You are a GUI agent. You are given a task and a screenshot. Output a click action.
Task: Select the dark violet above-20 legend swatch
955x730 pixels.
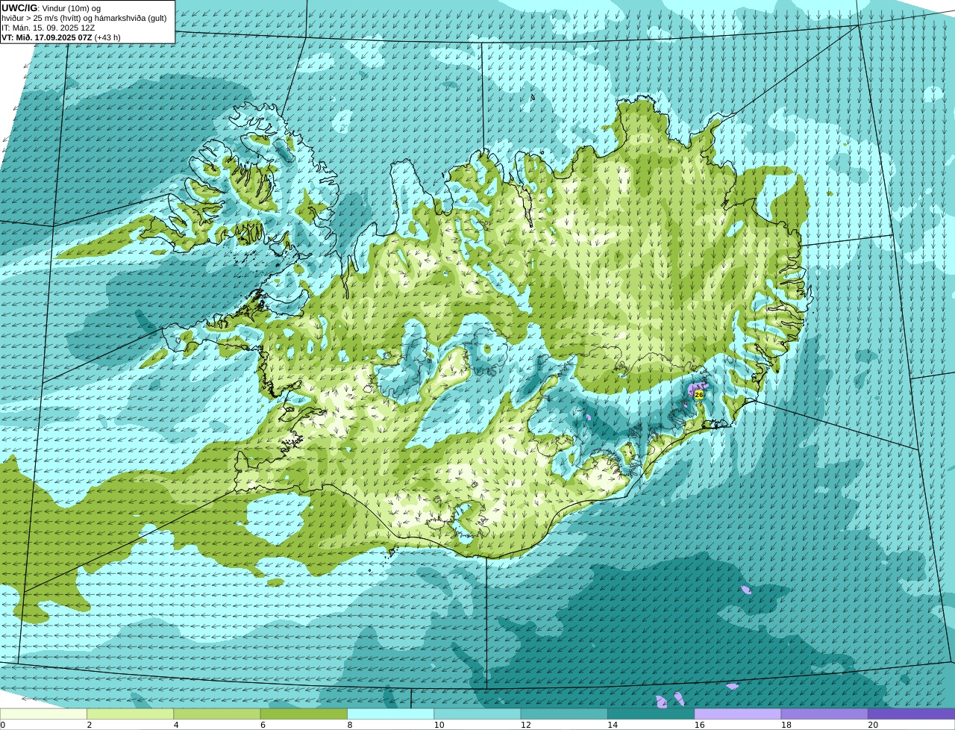click(x=912, y=714)
